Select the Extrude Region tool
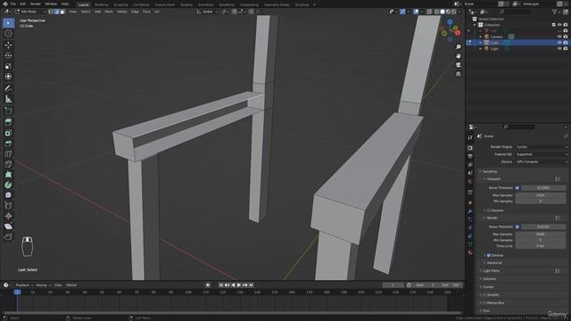The height and width of the screenshot is (321, 571). [x=8, y=122]
